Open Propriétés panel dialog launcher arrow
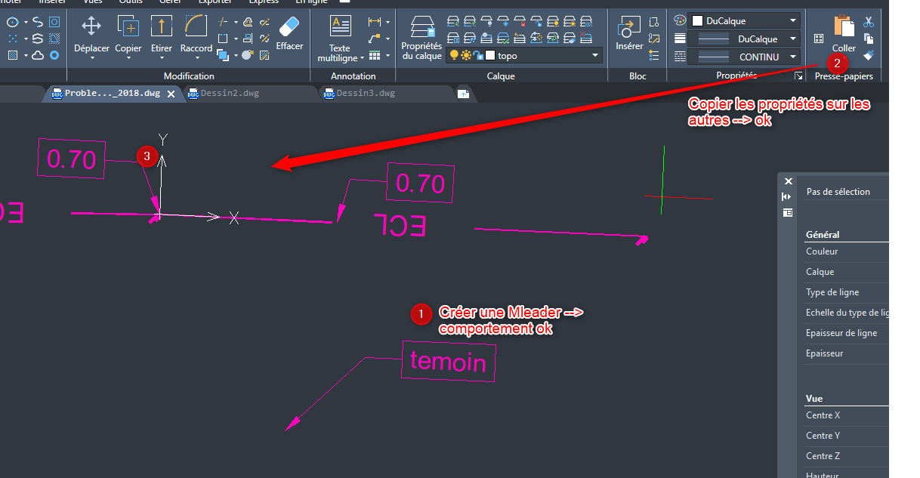This screenshot has width=920, height=478. click(x=798, y=76)
